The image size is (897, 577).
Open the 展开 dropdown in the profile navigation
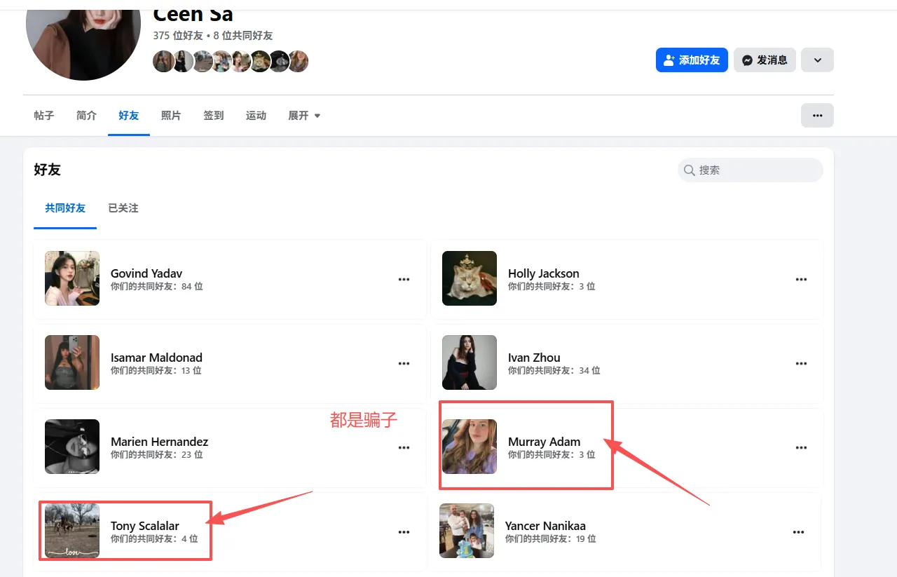click(303, 115)
